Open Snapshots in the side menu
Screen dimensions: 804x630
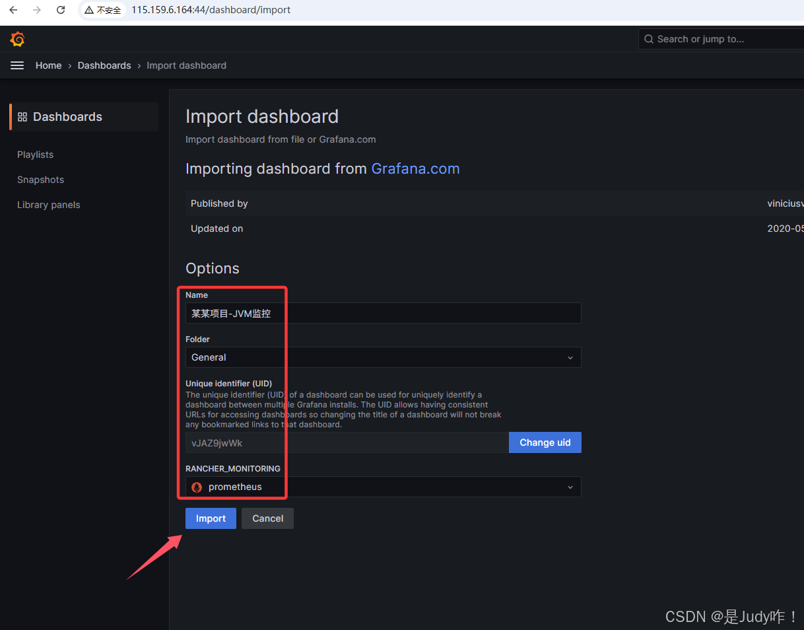coord(41,180)
